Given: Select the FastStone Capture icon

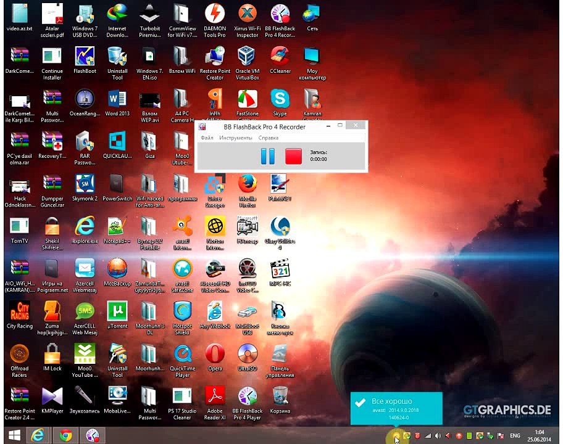Looking at the screenshot, I should (x=248, y=104).
